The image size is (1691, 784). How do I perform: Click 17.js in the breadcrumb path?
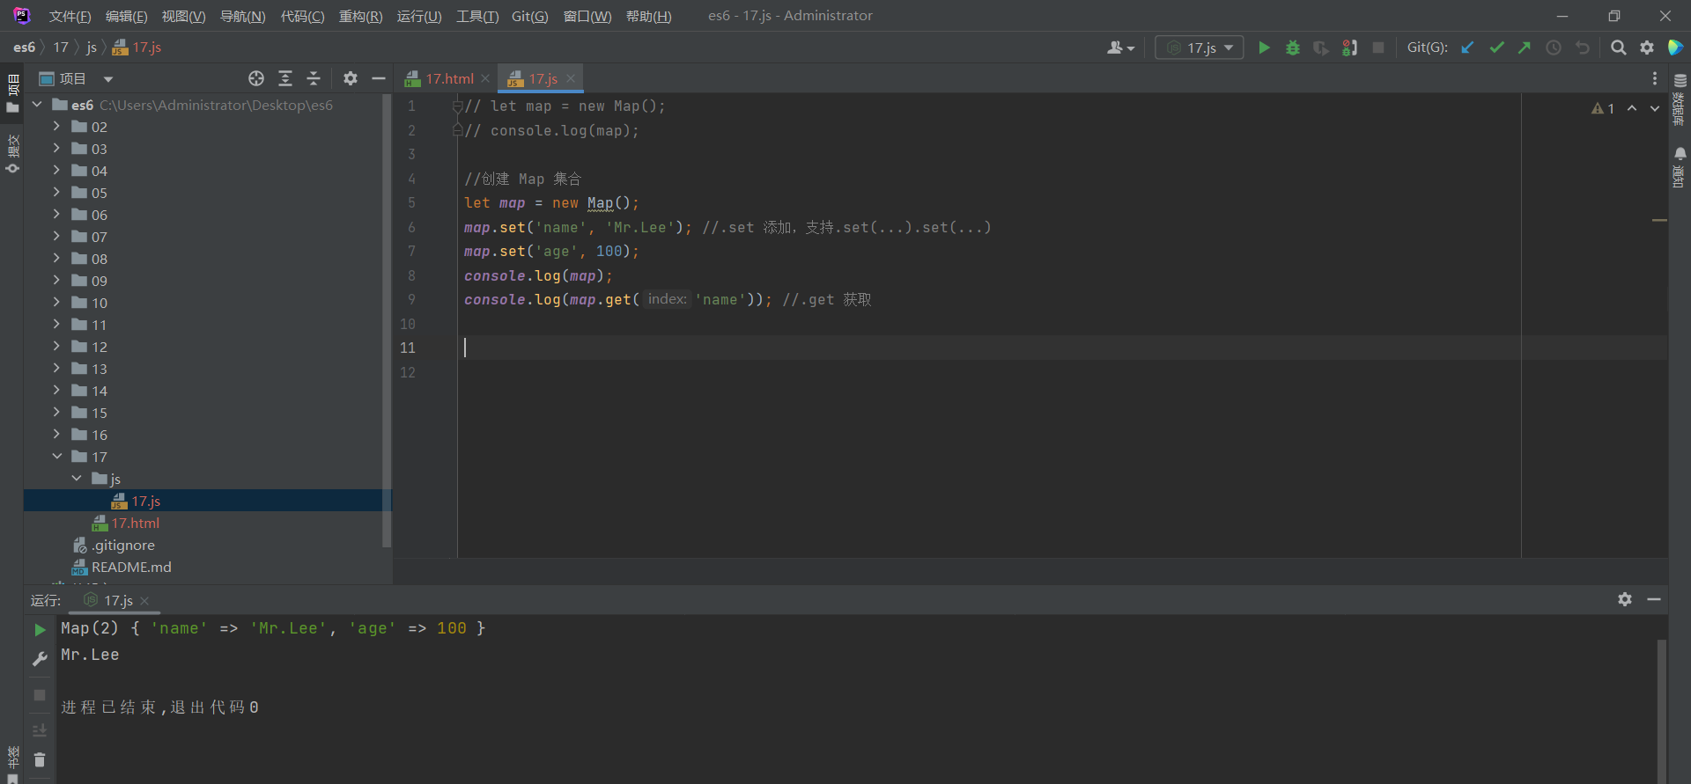(x=137, y=48)
